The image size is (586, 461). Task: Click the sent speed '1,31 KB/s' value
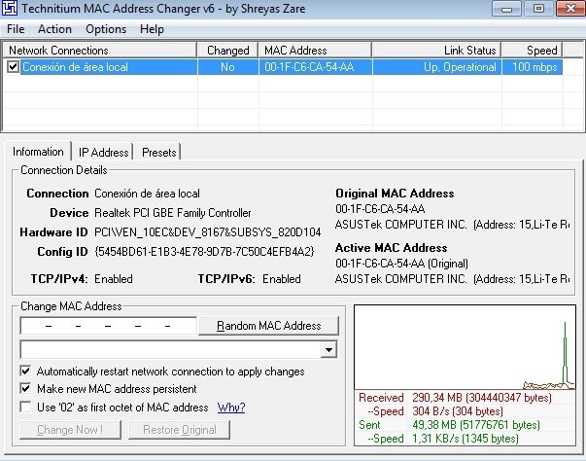tap(465, 439)
